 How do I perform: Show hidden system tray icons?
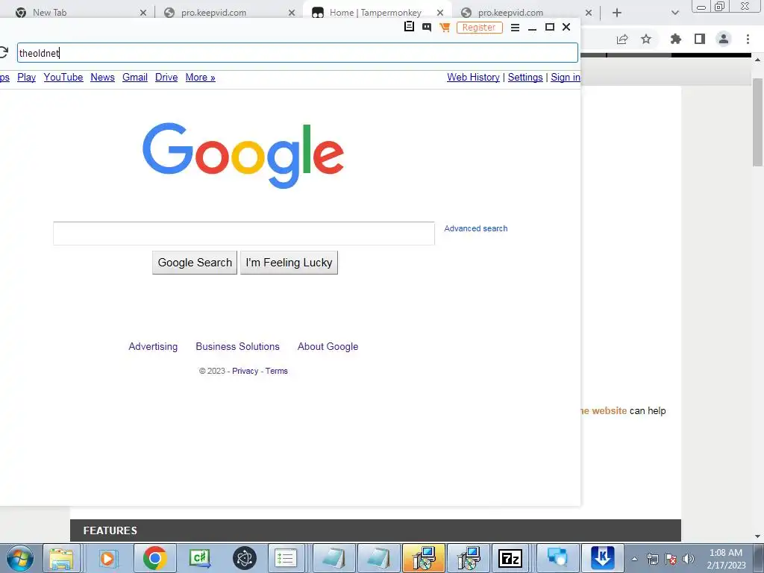(634, 559)
